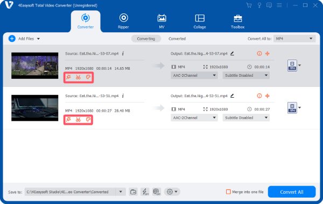Viewport: 323px width, 204px height.
Task: Click orange info icon for 53-07.mp4 output
Action: (x=259, y=54)
